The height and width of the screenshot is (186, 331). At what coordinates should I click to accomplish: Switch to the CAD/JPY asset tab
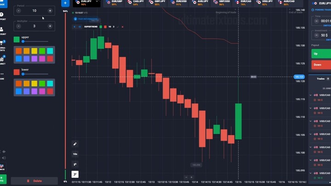click(x=136, y=3)
